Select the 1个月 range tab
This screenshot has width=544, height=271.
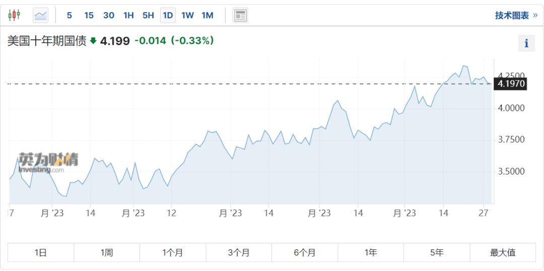(173, 252)
